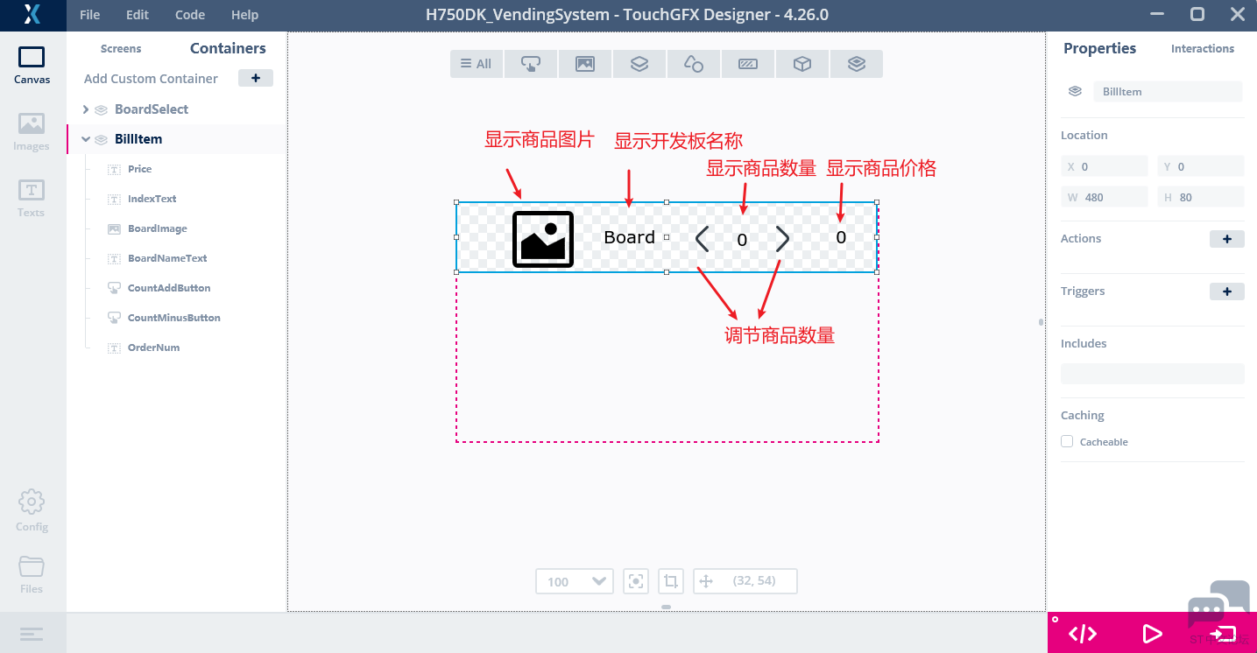1257x653 pixels.
Task: Open the Texts section in the sidebar
Action: coord(32,199)
